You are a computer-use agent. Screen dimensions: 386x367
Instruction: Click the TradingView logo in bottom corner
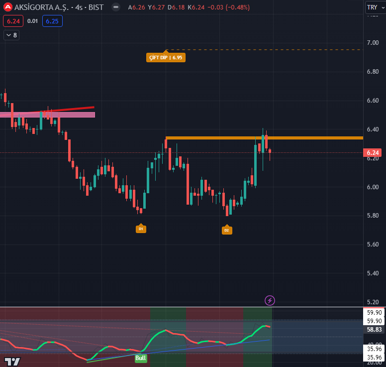12,362
